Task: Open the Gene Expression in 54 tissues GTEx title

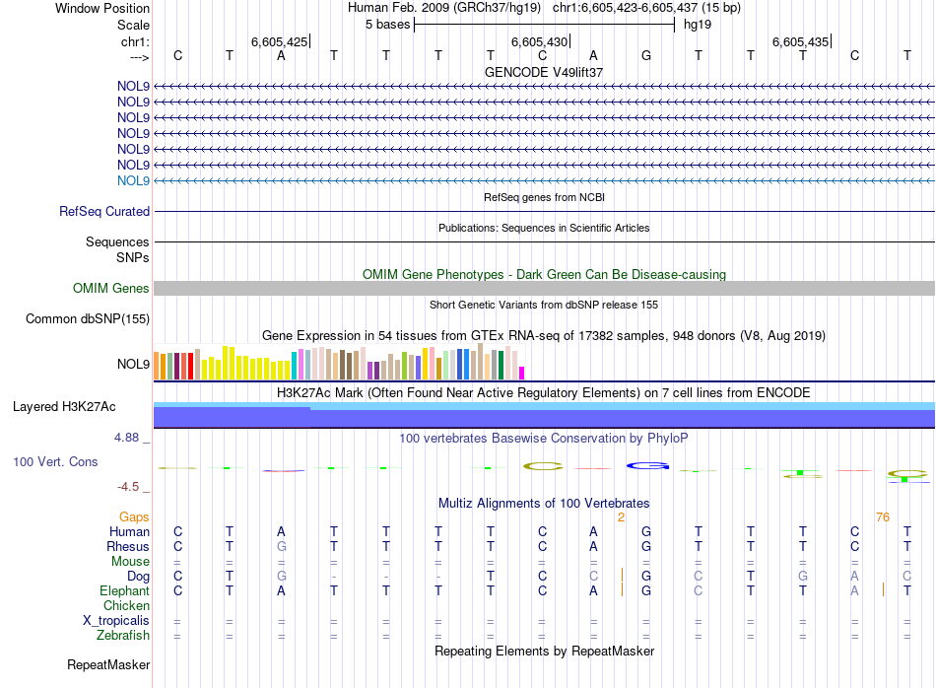Action: (544, 336)
